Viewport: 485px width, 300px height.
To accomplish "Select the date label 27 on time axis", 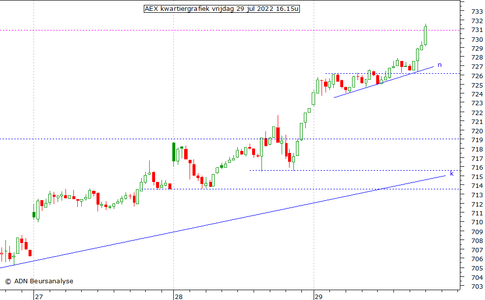I will point(39,297).
